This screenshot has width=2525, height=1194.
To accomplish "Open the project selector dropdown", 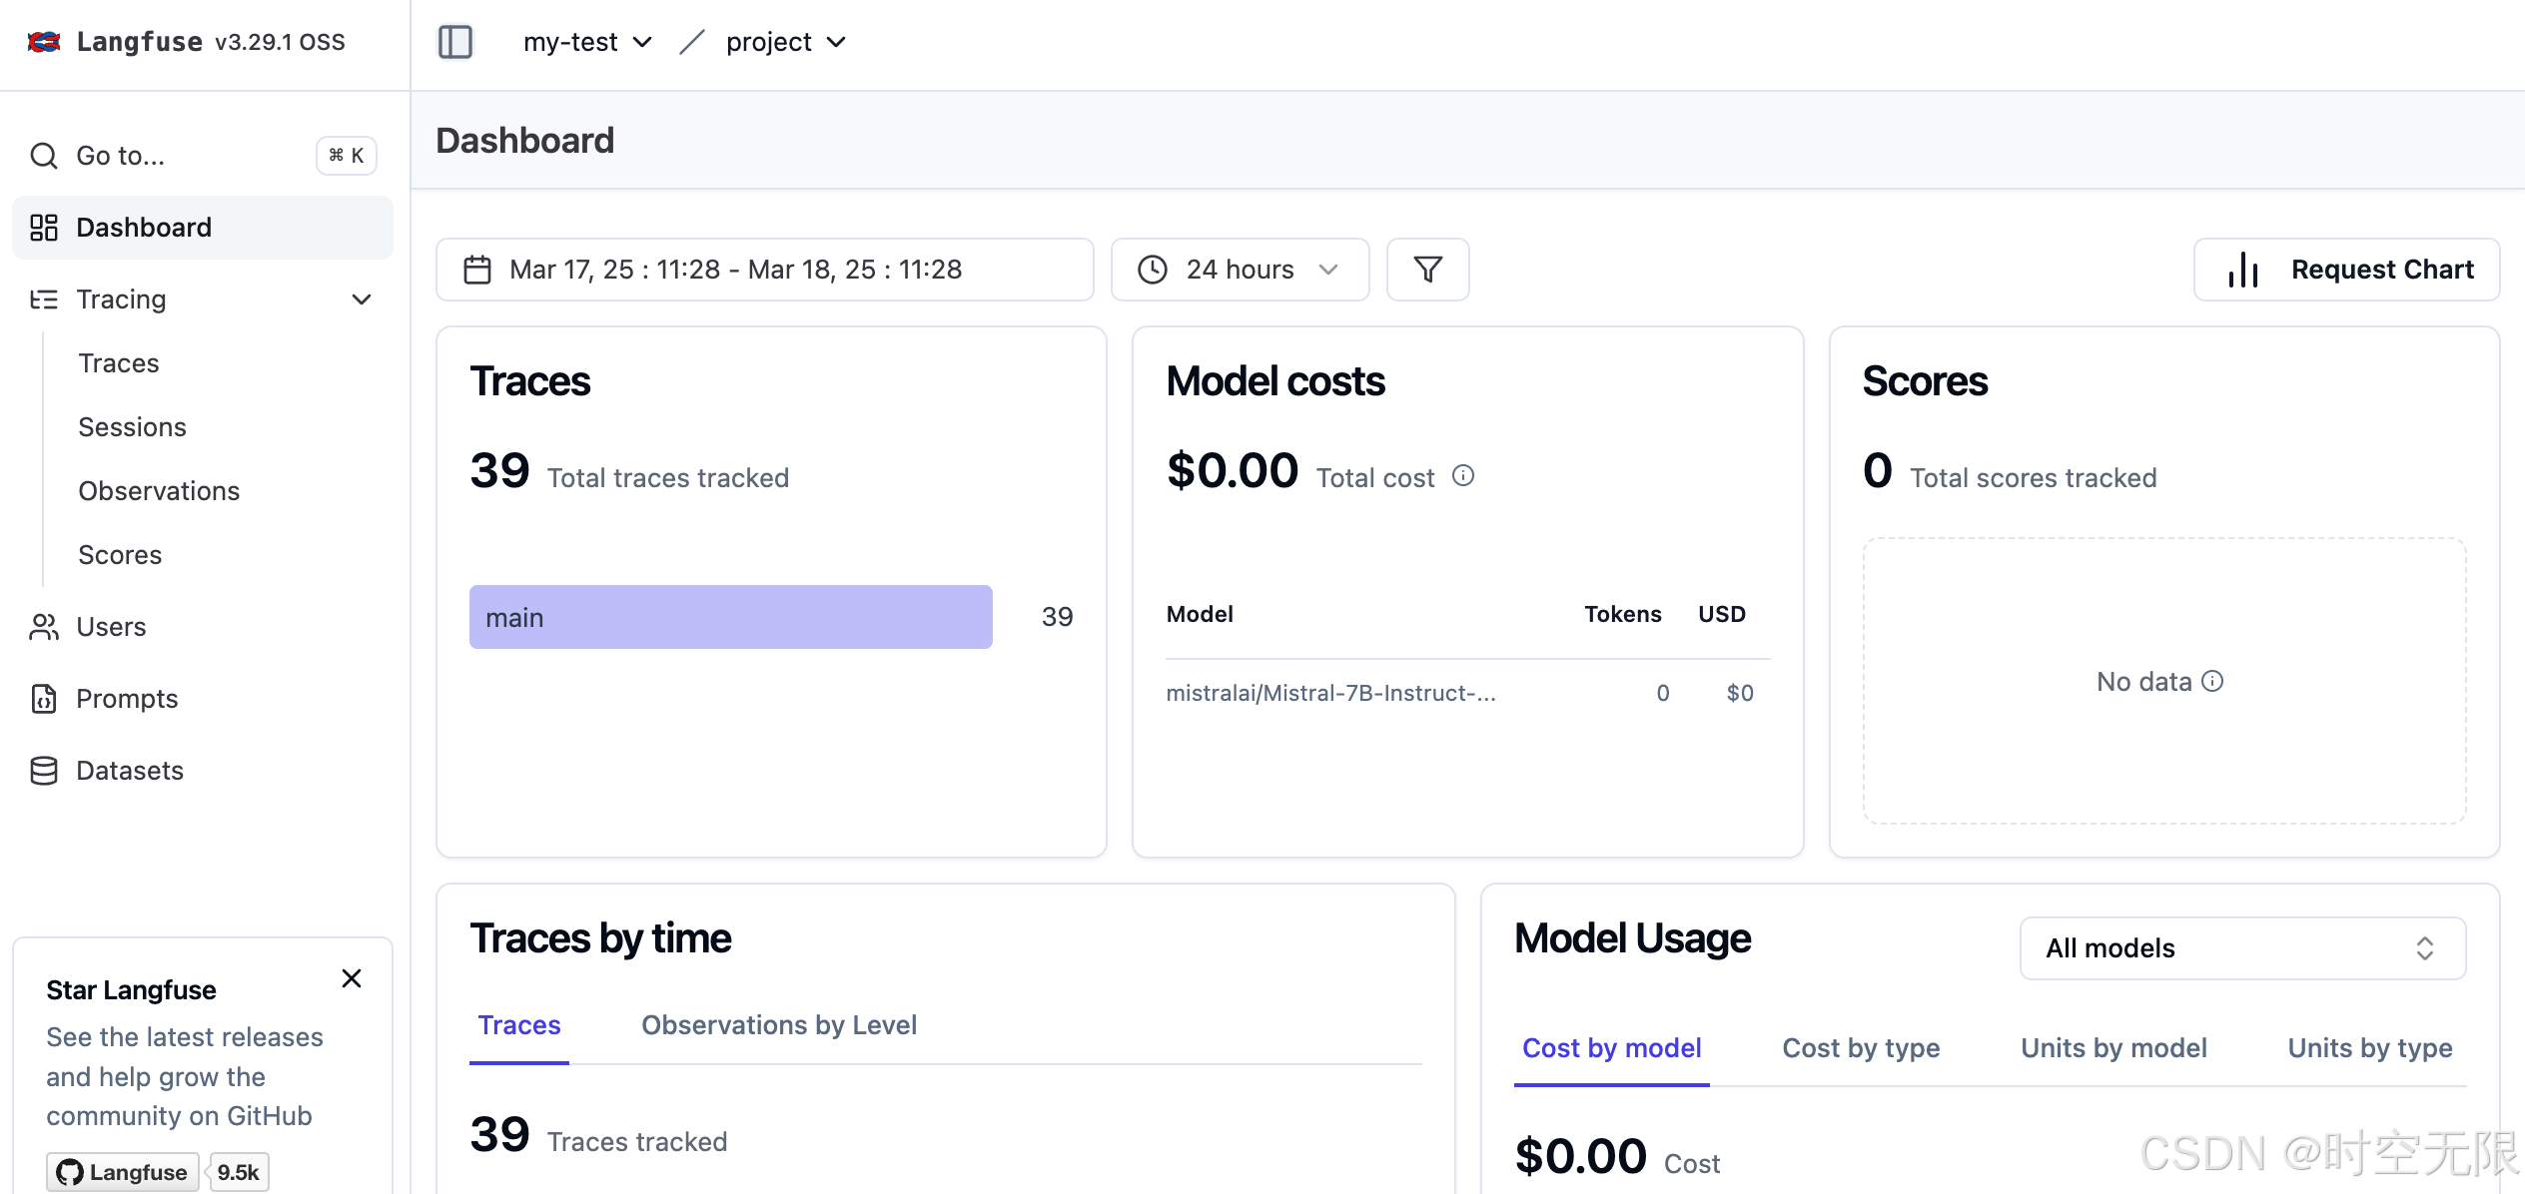I will [x=786, y=42].
